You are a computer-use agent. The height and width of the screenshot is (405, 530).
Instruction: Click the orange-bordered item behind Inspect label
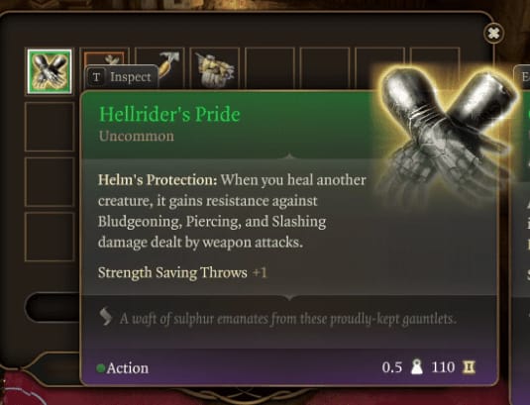point(104,58)
